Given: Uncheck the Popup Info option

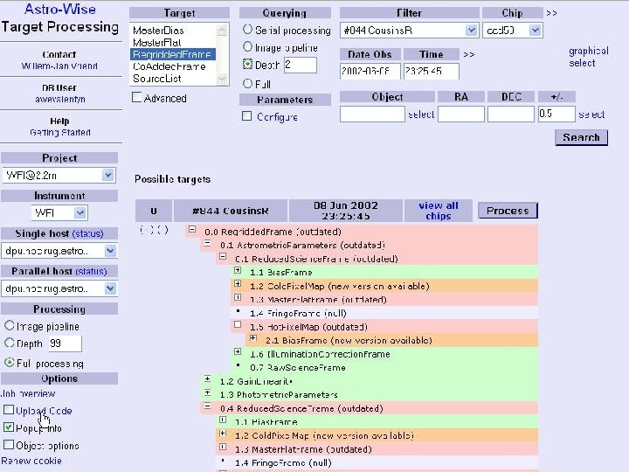Looking at the screenshot, I should click(9, 427).
